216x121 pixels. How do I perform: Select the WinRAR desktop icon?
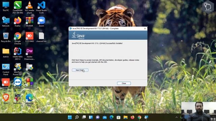pyautogui.click(x=29, y=22)
